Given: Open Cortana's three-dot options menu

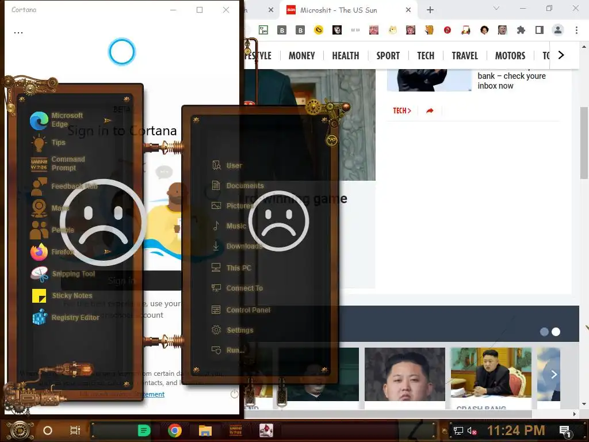Looking at the screenshot, I should [x=18, y=33].
